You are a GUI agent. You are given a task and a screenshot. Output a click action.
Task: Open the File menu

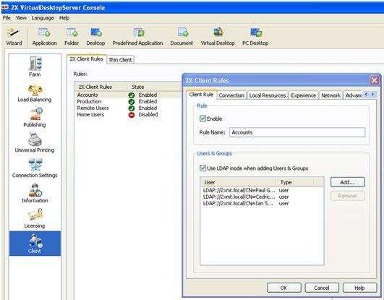[x=7, y=18]
